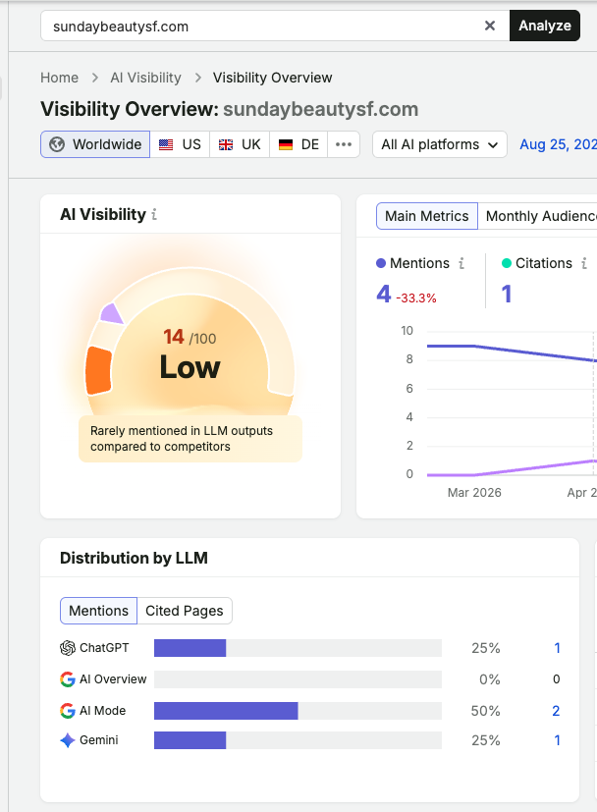This screenshot has width=597, height=812.
Task: Select the Main Metrics tab
Action: pos(427,216)
